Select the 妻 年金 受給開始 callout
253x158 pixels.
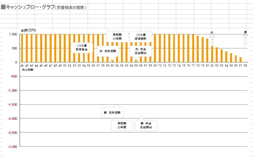tap(146, 125)
